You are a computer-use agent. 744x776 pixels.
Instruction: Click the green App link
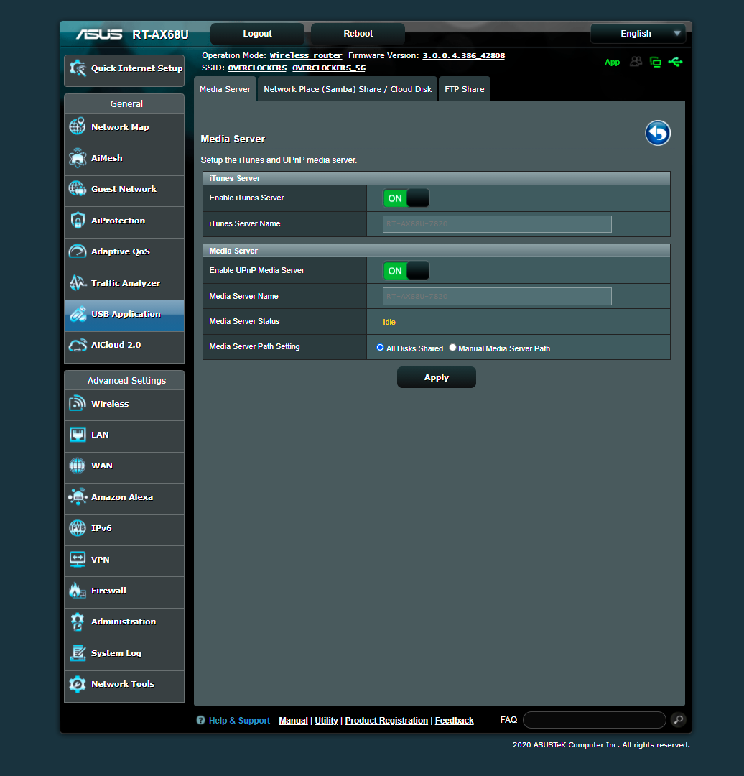(x=612, y=62)
